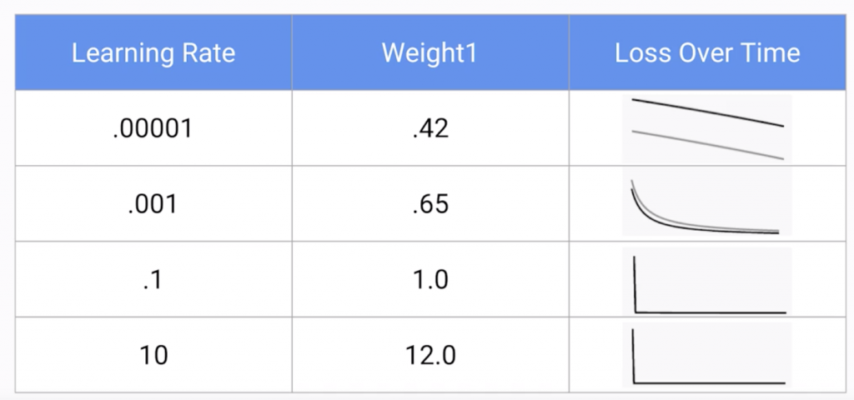Select the .1 learning rate cell
The width and height of the screenshot is (854, 400).
153,280
